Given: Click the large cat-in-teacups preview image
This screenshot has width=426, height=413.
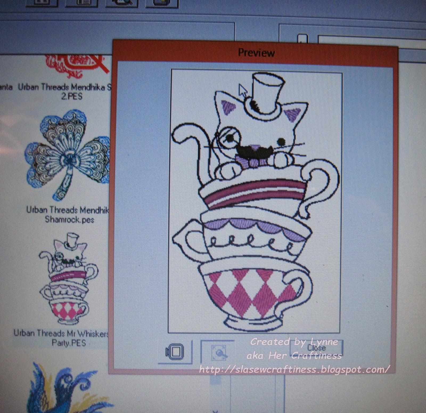Looking at the screenshot, I should coord(255,201).
